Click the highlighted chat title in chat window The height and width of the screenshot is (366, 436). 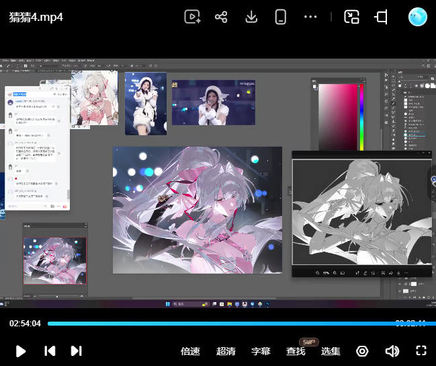pos(19,94)
